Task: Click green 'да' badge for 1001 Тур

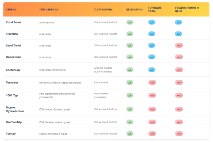Action: tap(130, 95)
